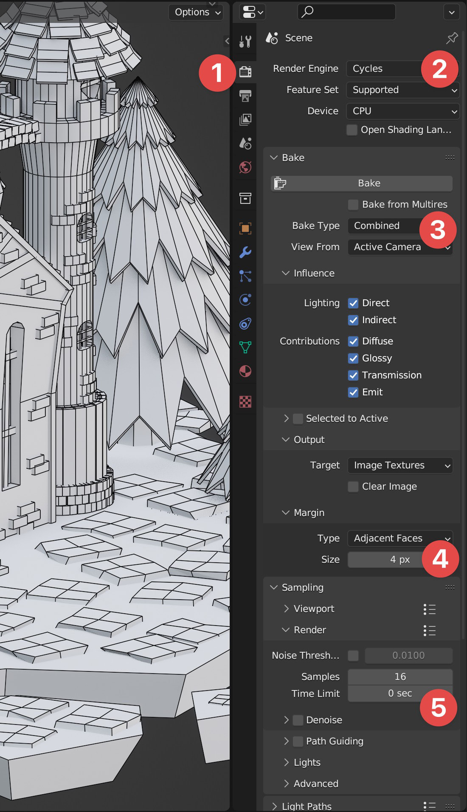This screenshot has width=467, height=812.
Task: Uncheck Emit contribution
Action: [x=353, y=392]
